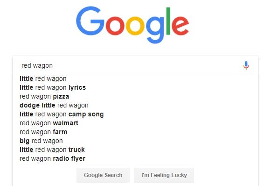Click the yellow letter o in the logo
Viewport: 270px width, 186px height.
[135, 26]
